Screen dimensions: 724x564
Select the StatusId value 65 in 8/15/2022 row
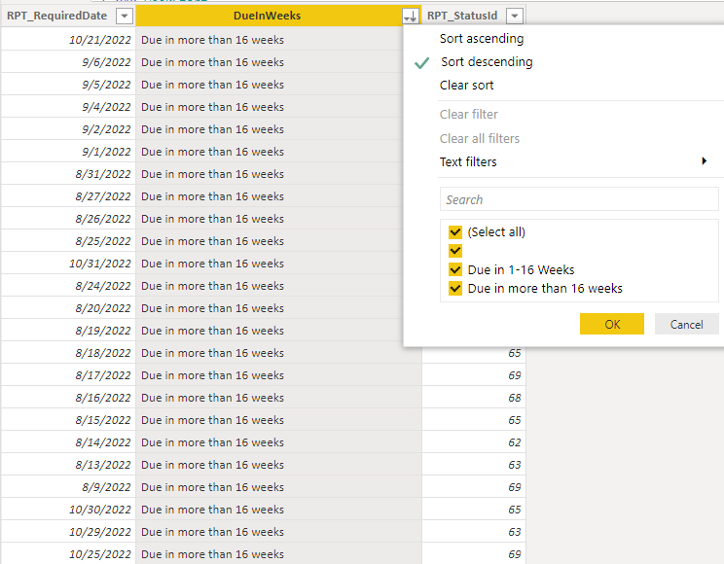[474, 420]
